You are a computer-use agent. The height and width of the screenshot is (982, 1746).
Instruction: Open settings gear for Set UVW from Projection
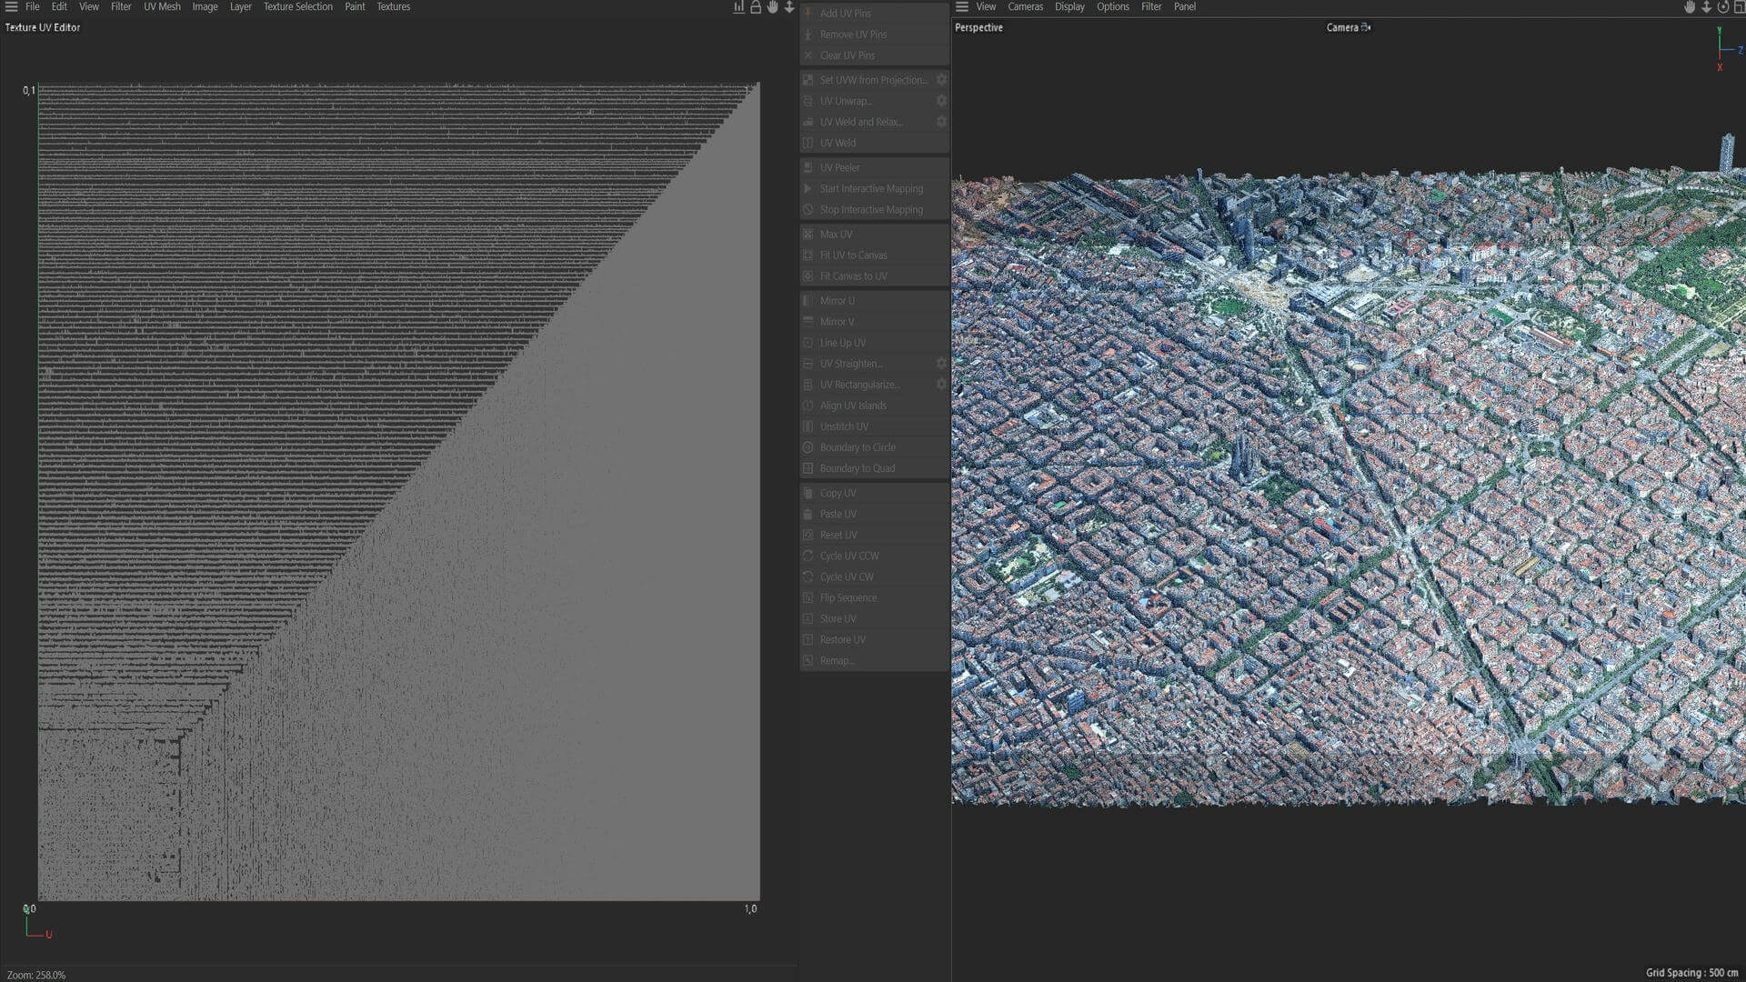tap(941, 80)
